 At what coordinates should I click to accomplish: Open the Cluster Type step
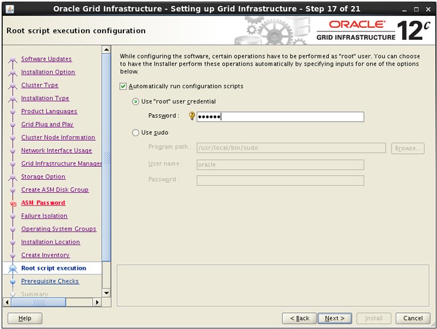click(40, 85)
